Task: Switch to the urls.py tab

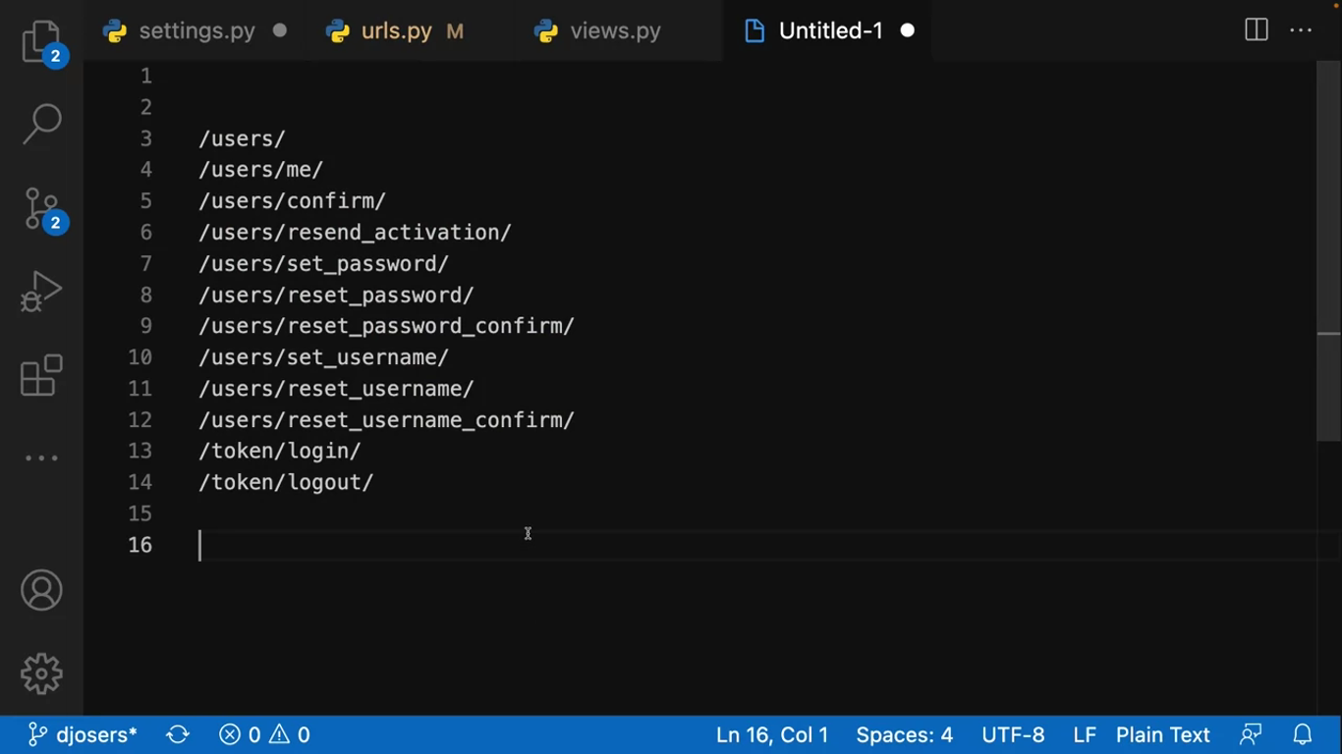Action: tap(396, 30)
